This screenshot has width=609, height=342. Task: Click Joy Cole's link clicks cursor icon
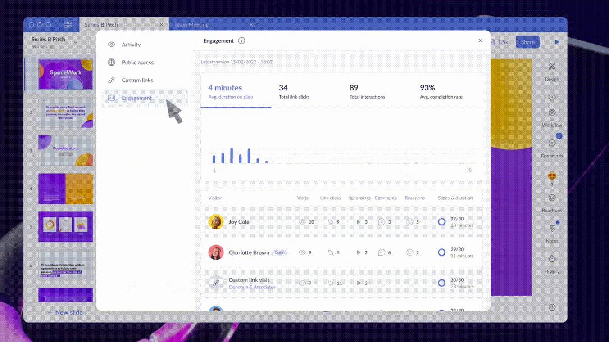point(331,222)
